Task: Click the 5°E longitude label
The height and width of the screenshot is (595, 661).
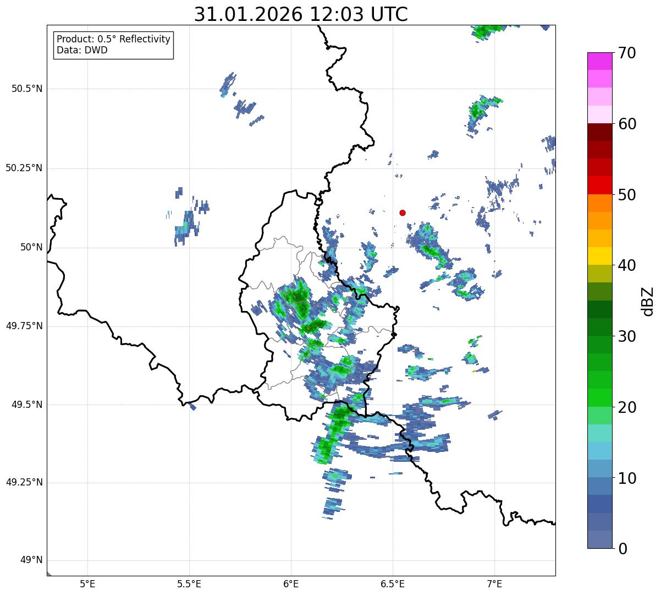Action: pyautogui.click(x=87, y=585)
